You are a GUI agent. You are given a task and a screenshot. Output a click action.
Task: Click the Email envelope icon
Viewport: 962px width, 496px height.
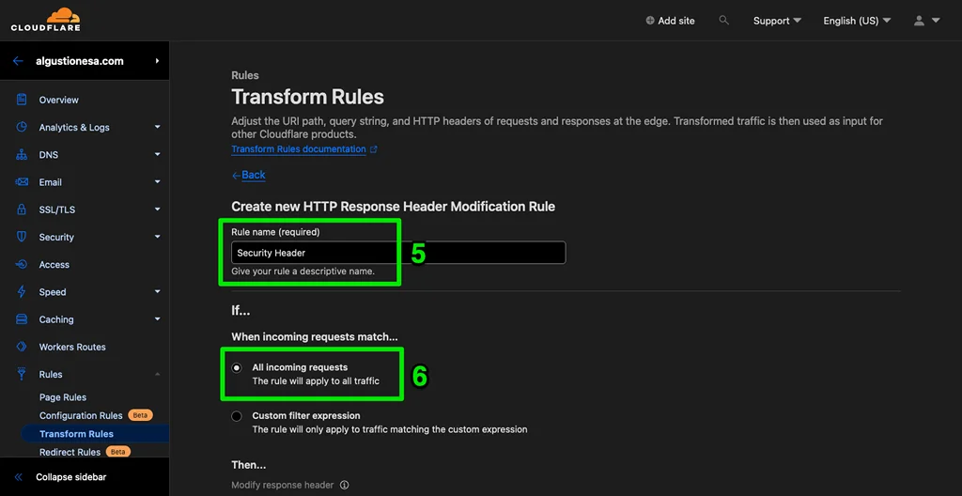coord(22,182)
